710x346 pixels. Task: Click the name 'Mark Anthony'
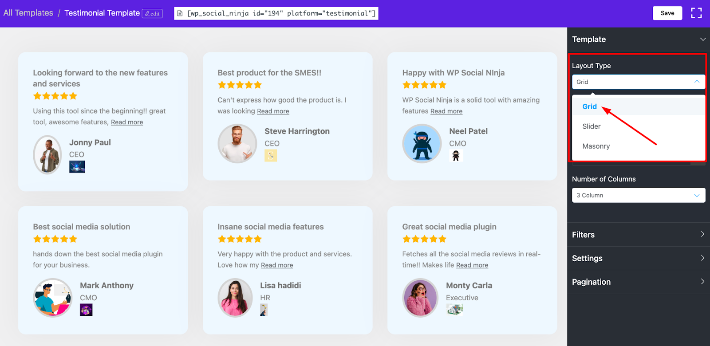107,286
